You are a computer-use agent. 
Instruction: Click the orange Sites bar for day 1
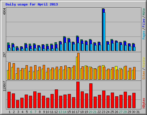click(x=9, y=71)
